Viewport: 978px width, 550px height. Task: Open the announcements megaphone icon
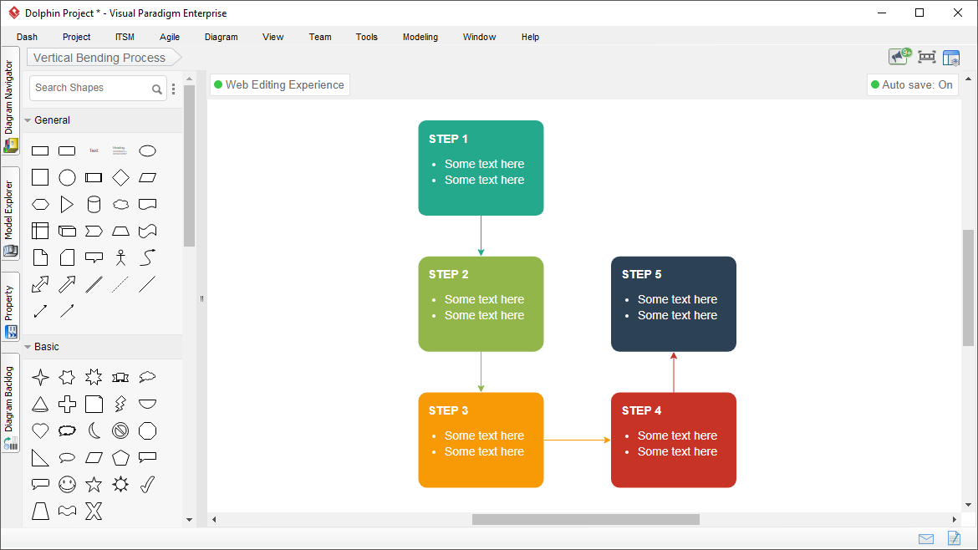[899, 57]
